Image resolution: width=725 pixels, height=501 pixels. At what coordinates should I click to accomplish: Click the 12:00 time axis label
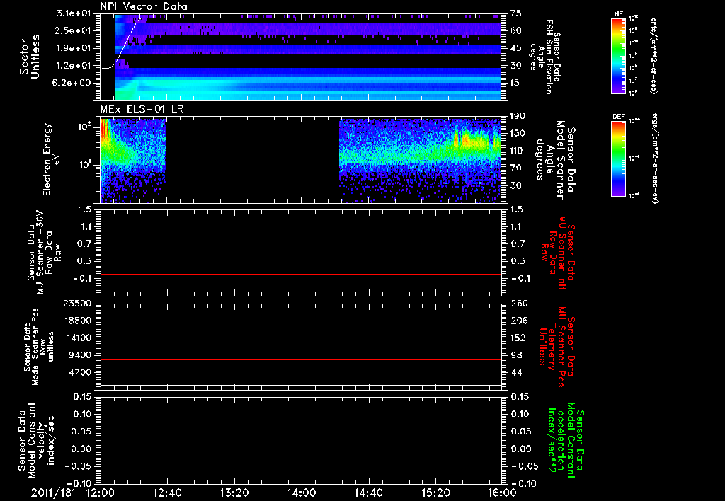tap(101, 493)
